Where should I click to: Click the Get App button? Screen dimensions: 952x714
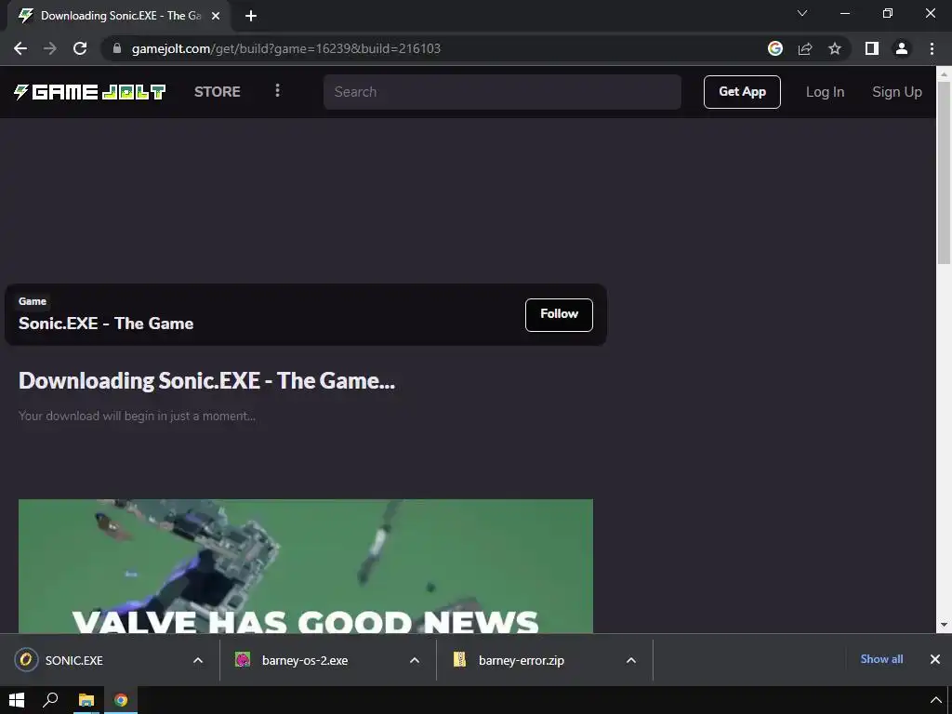(x=742, y=92)
